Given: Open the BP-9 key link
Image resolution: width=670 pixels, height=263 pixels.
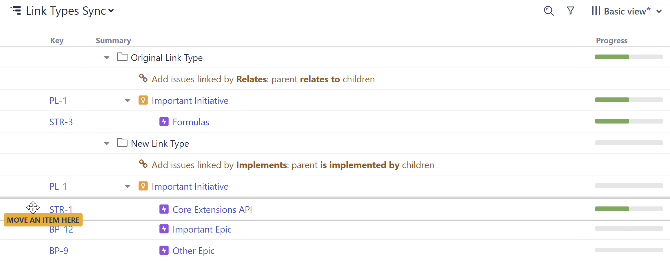Looking at the screenshot, I should click(59, 251).
